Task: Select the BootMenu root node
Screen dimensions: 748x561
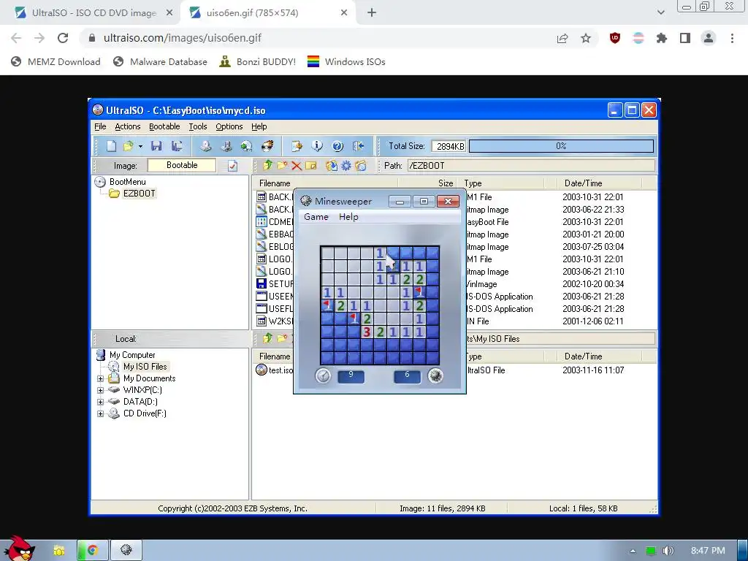Action: click(x=127, y=182)
